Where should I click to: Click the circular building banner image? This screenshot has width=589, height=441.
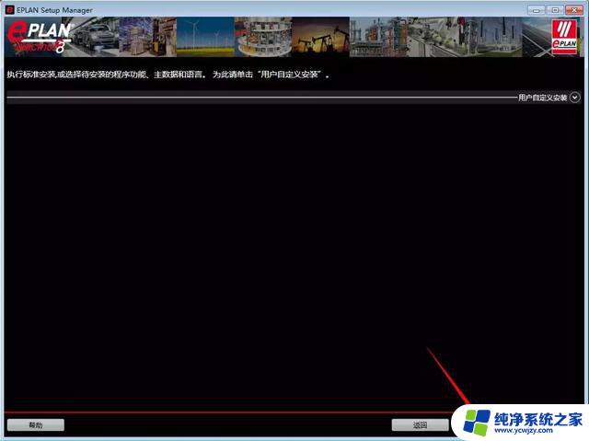pos(262,37)
